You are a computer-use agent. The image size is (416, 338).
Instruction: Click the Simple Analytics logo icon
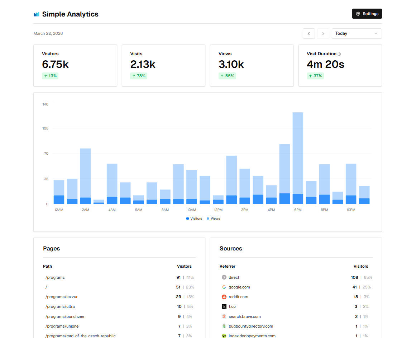[36, 14]
